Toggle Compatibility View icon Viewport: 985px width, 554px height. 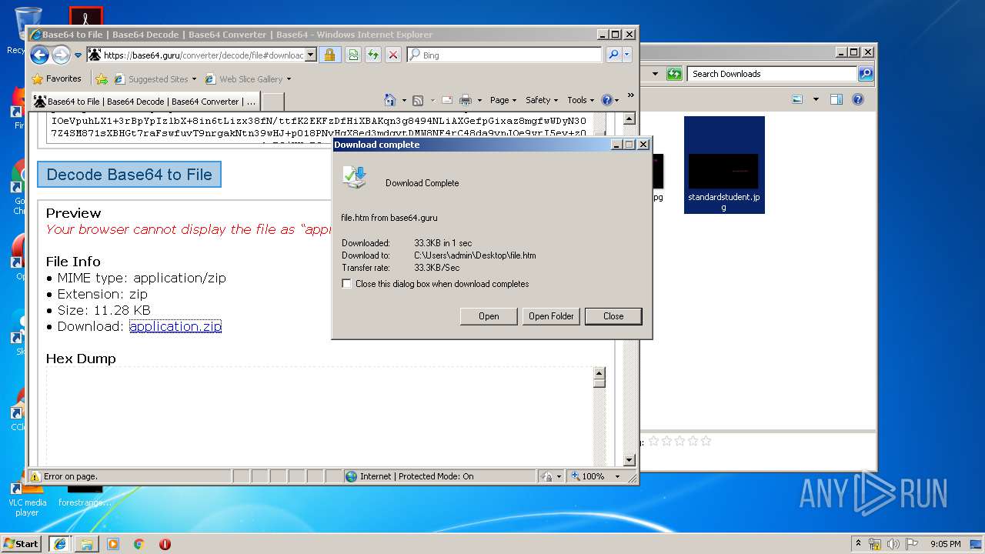tap(353, 55)
